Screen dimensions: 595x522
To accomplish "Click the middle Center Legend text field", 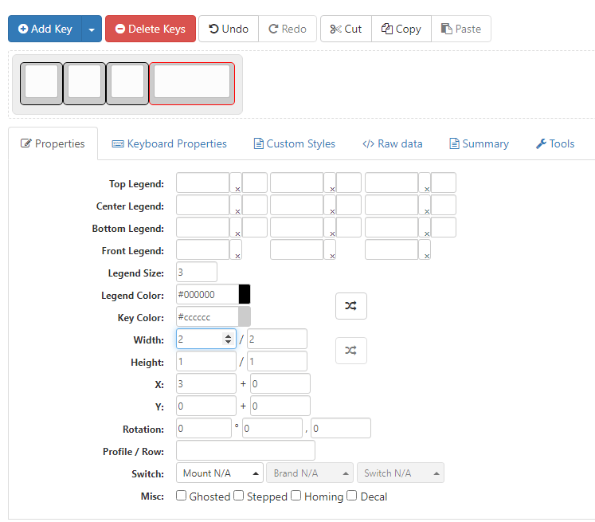I will 297,205.
